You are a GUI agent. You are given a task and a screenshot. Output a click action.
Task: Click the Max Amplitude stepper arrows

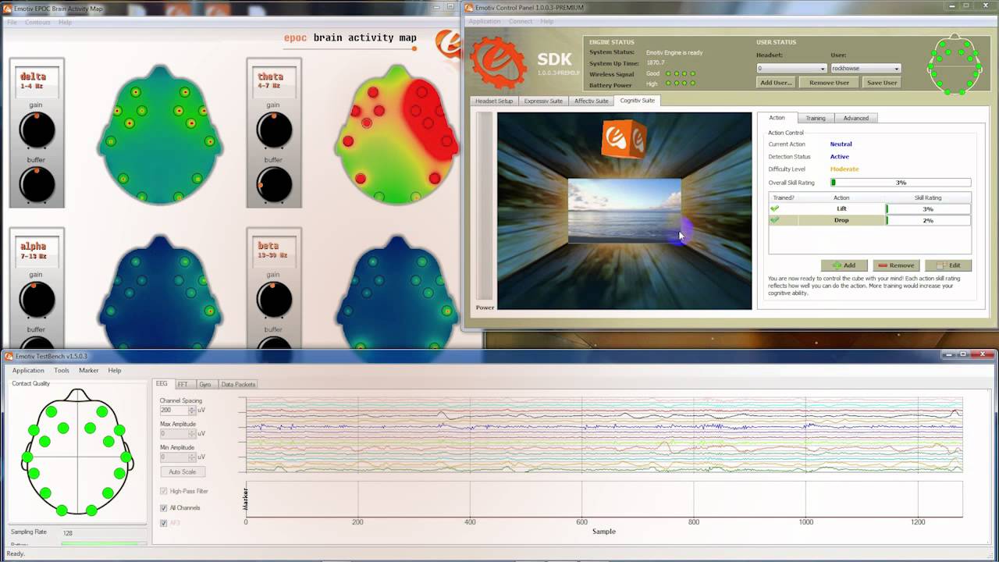coord(192,433)
